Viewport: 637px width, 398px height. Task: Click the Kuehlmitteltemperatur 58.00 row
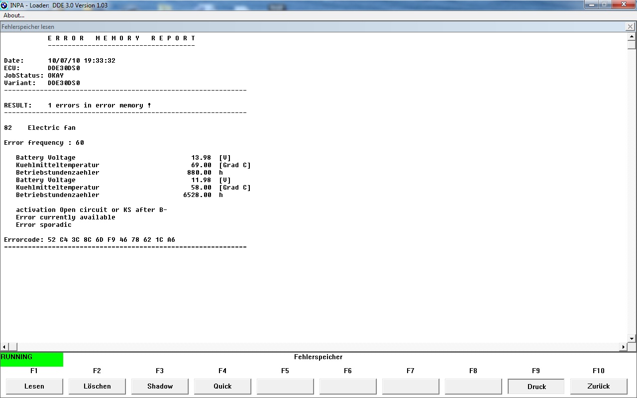[133, 188]
